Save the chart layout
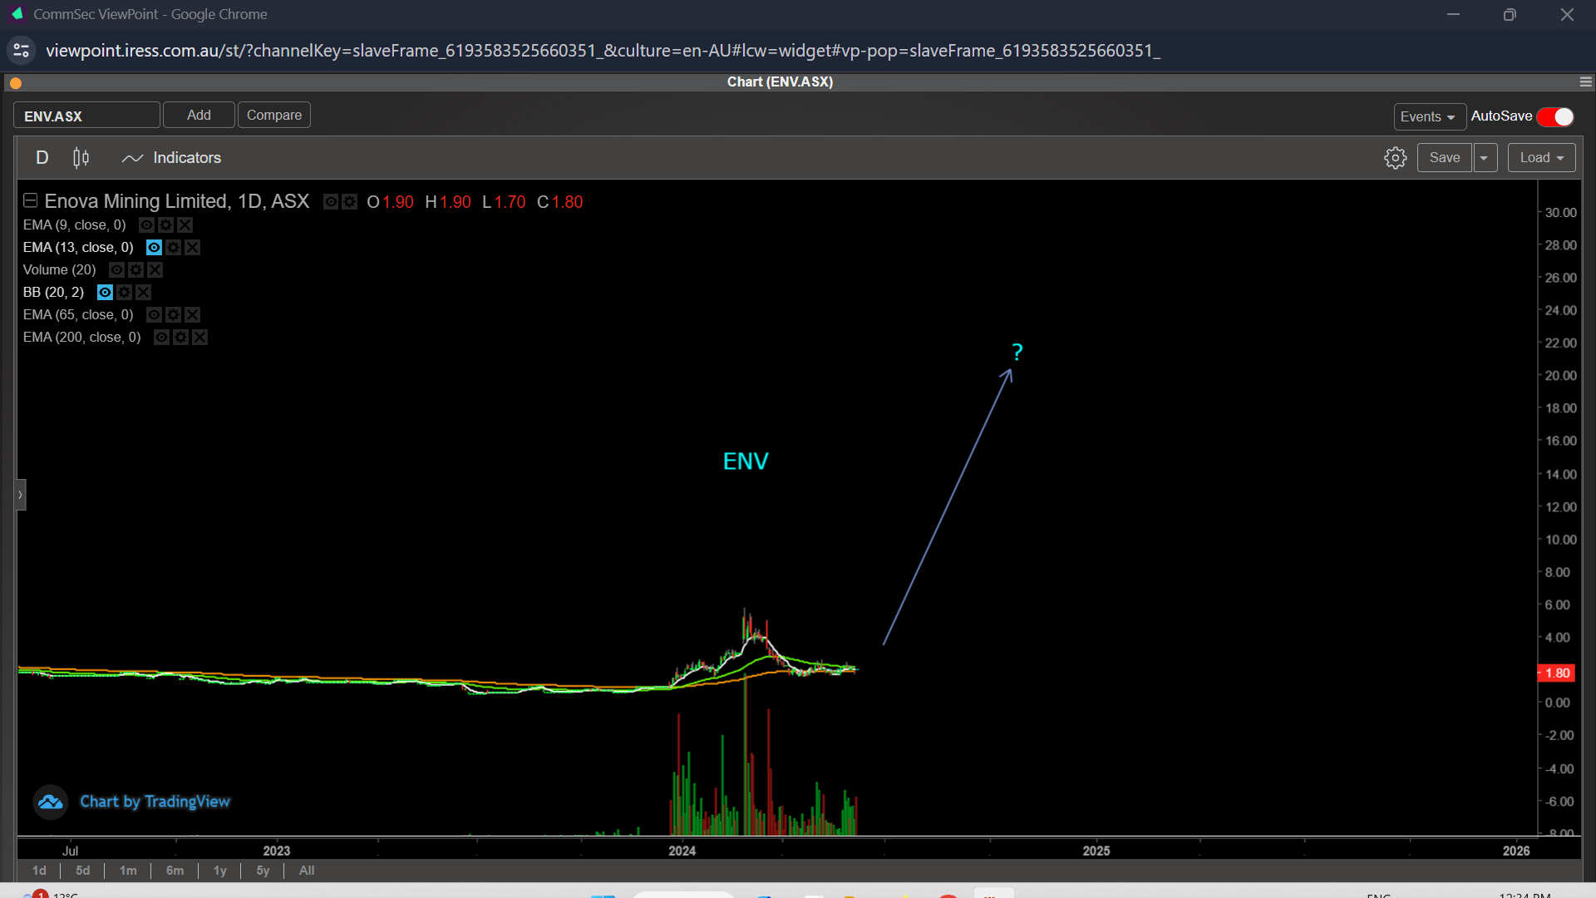This screenshot has height=898, width=1596. click(1445, 158)
